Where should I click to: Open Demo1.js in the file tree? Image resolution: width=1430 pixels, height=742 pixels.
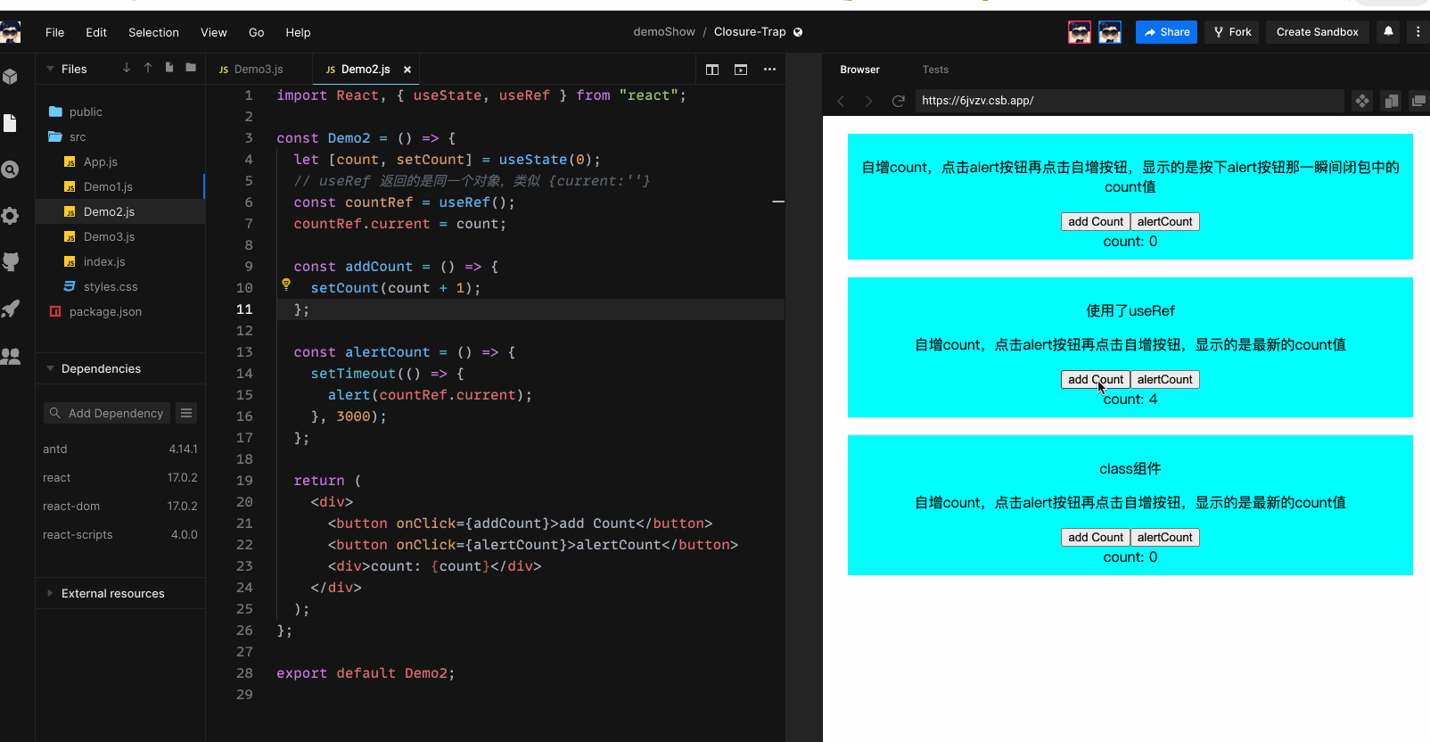120,186
